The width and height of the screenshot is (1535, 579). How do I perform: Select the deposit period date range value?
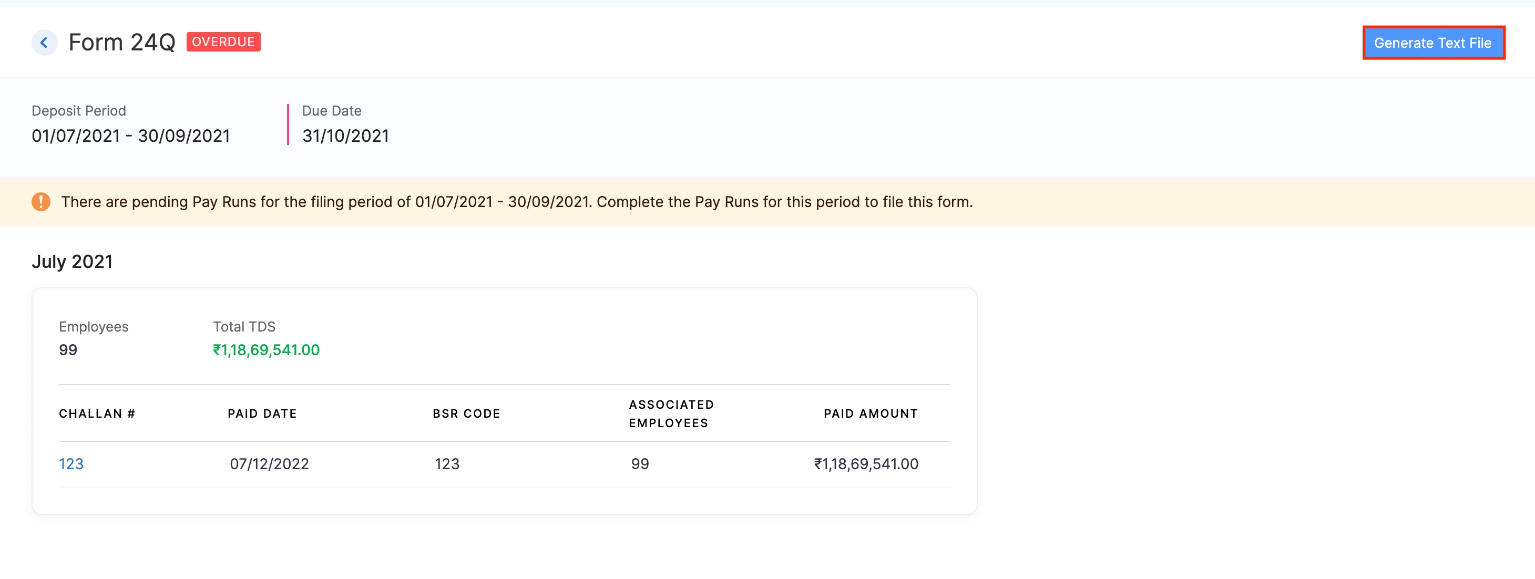130,137
